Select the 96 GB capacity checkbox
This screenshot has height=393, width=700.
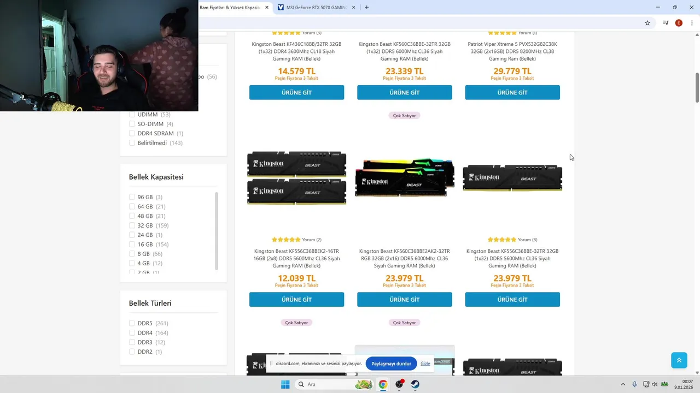[132, 197]
